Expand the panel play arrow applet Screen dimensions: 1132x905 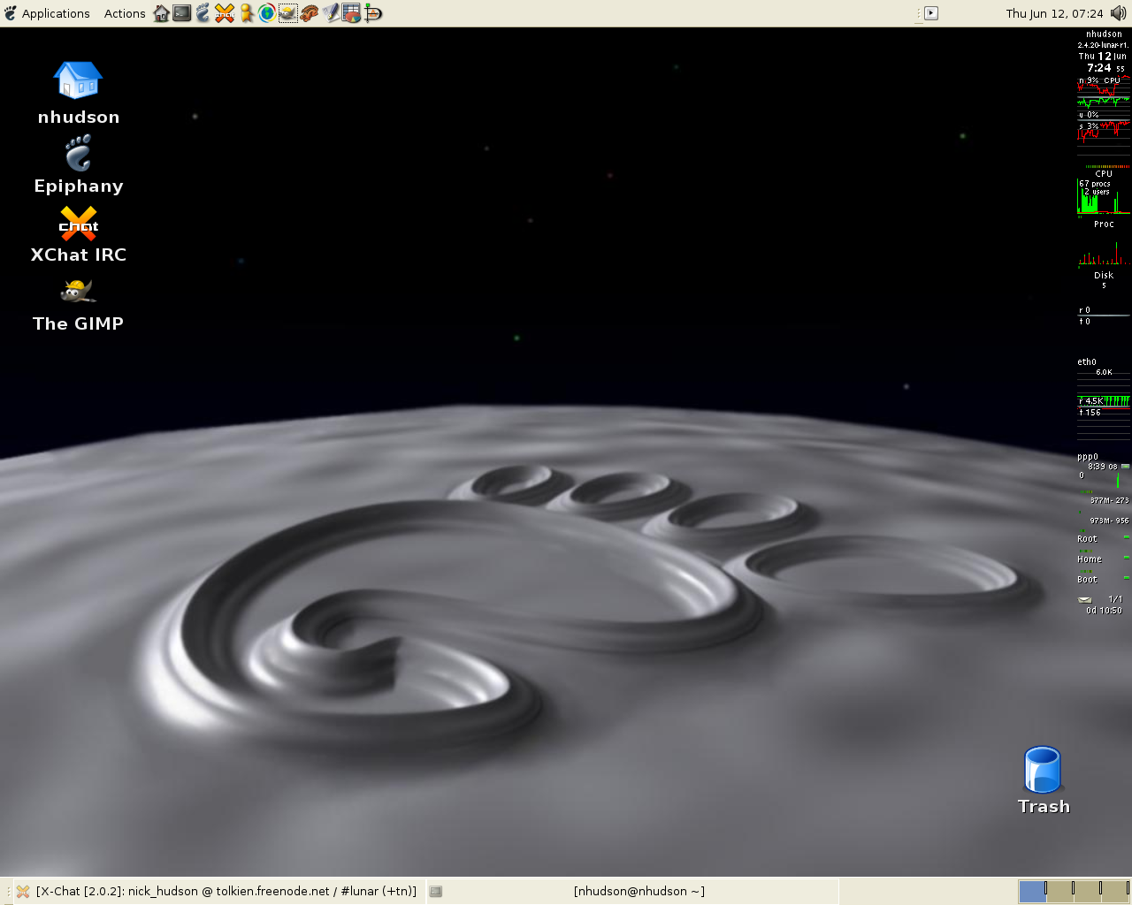click(930, 13)
